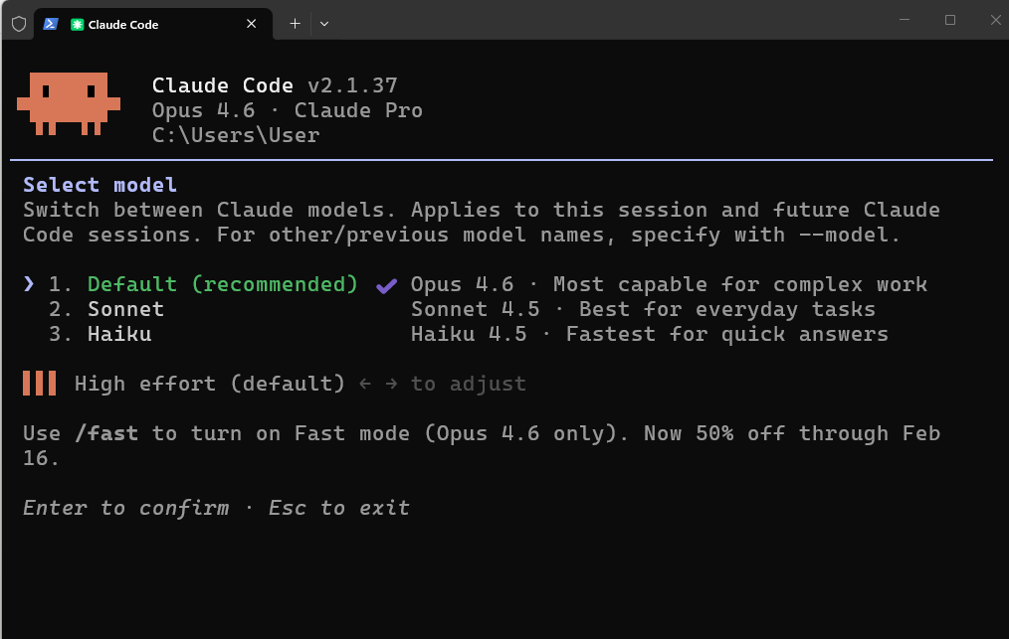Click the right arrow to raise effort
This screenshot has height=639, width=1009.
390,384
